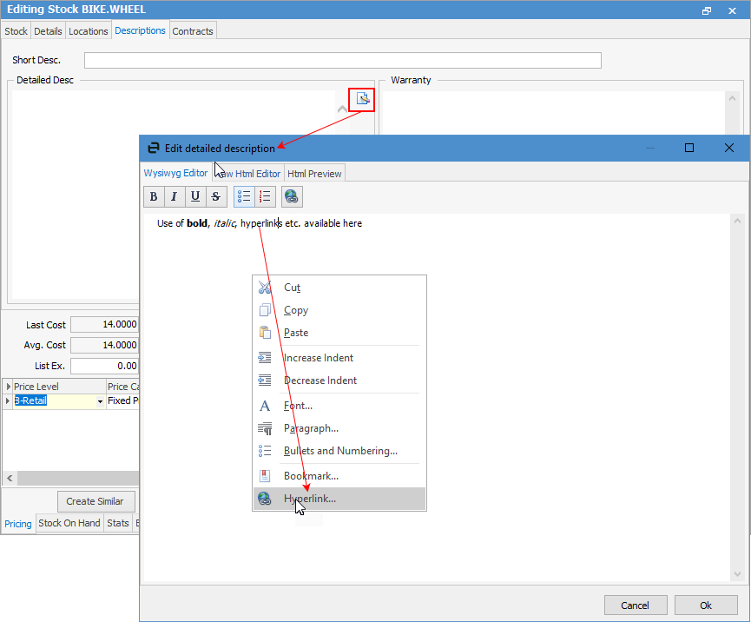Screen dimensions: 751x622
Task: Choose Cut from context menu
Action: click(x=339, y=287)
